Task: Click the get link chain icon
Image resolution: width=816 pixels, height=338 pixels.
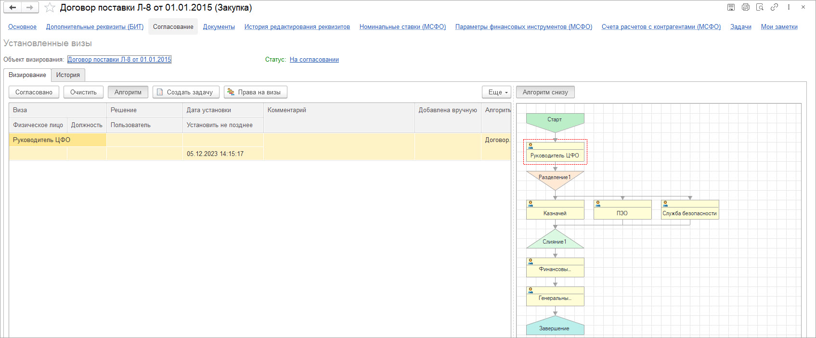Action: 774,7
